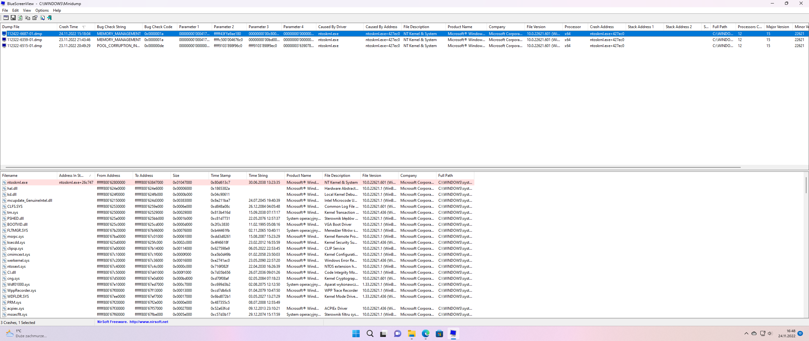809x341 pixels.
Task: Click OneDrive cloud tray icon
Action: pos(754,333)
